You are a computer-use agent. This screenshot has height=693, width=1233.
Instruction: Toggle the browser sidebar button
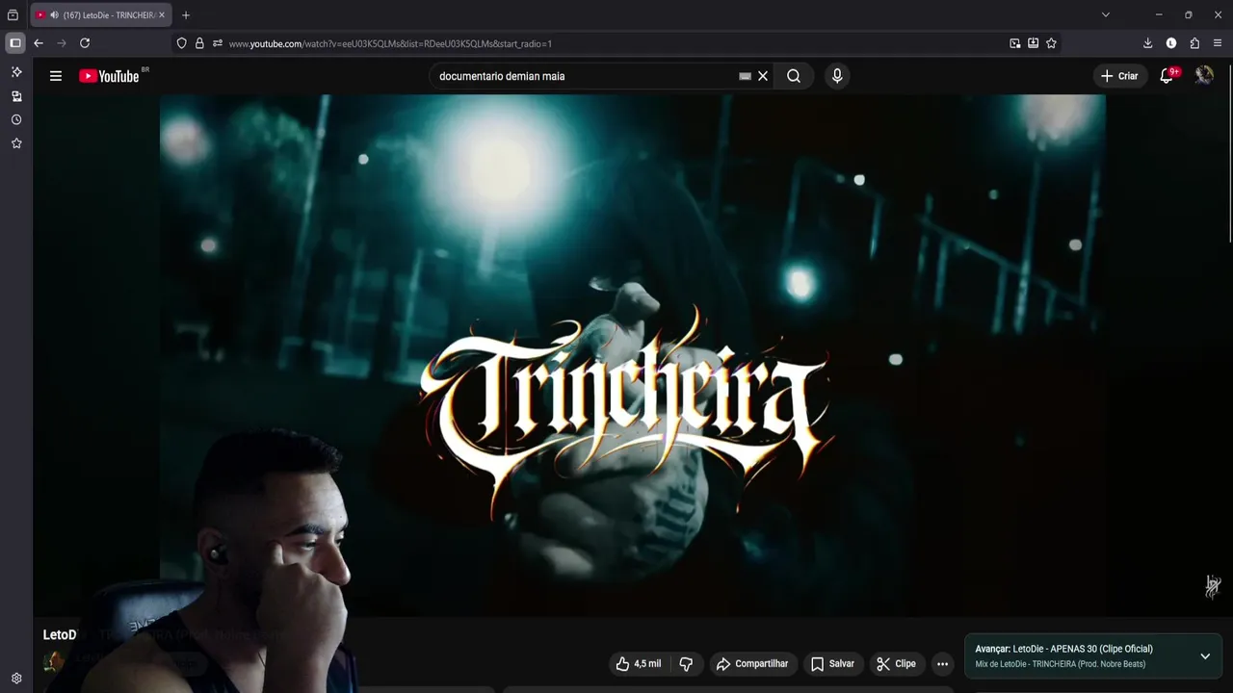[15, 43]
